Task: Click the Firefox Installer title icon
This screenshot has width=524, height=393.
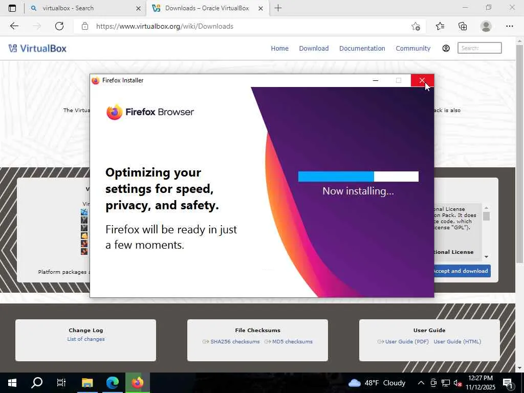Action: (96, 80)
